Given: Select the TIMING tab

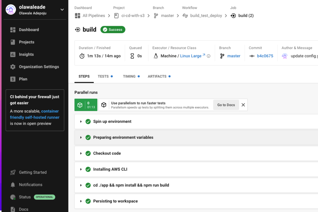Looking at the screenshot, I should 129,76.
